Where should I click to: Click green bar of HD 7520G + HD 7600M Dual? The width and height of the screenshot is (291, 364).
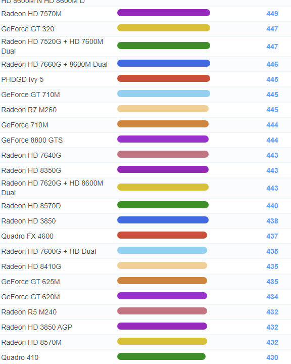[164, 45]
